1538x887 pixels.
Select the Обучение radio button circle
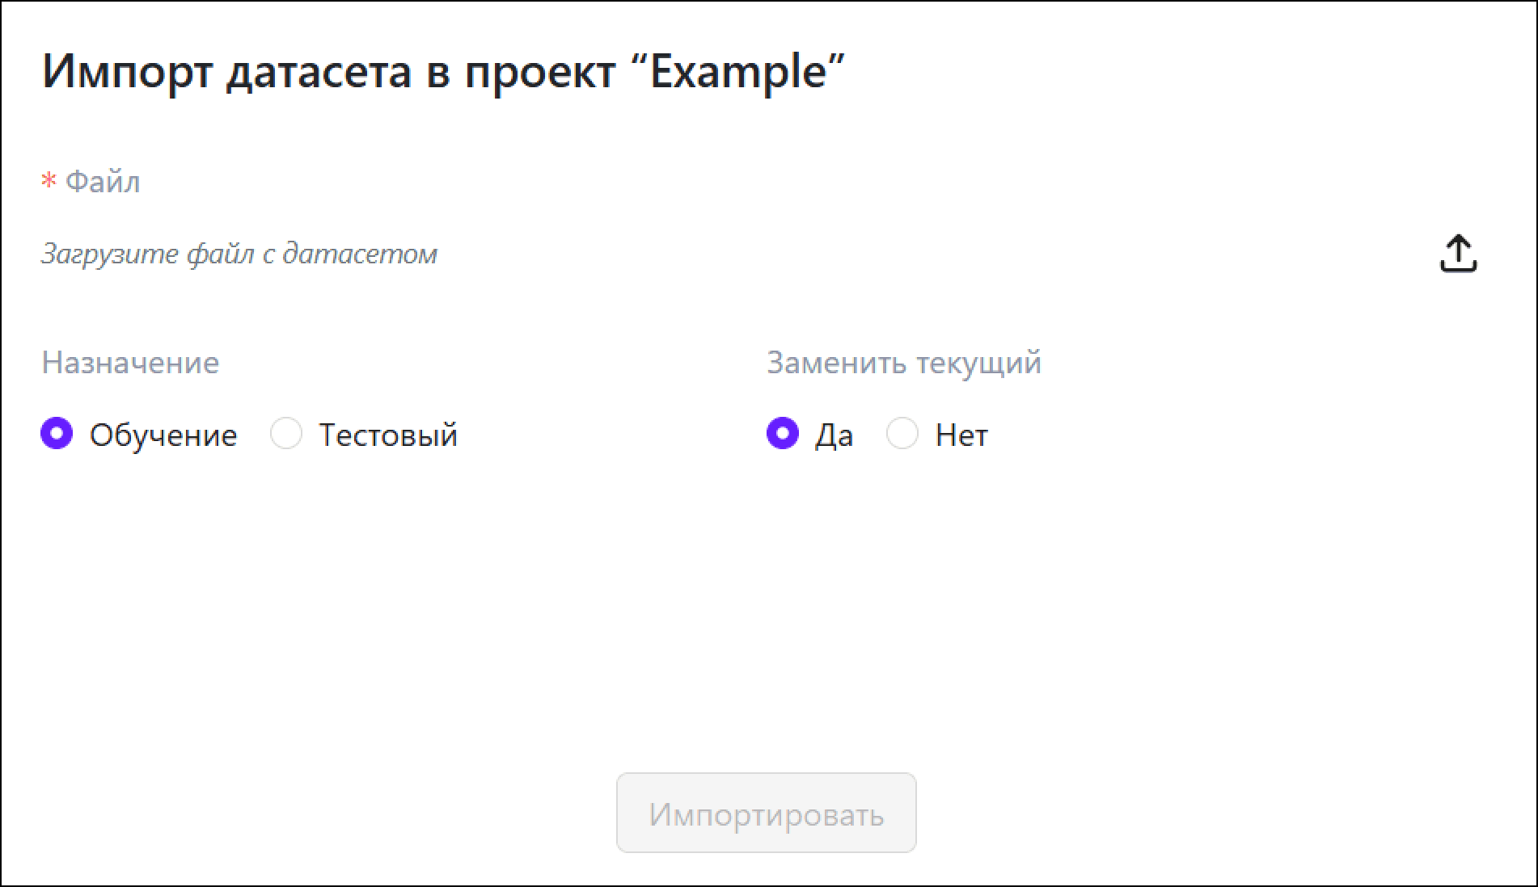(x=57, y=434)
